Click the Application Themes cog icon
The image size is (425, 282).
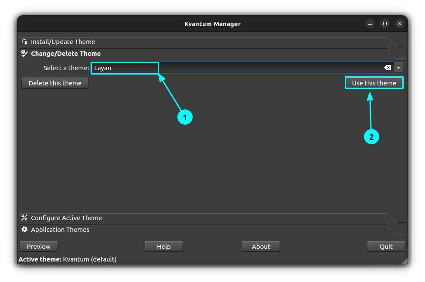24,229
